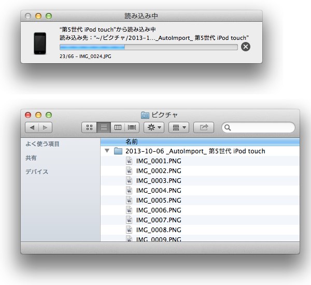Switch to Cover Flow view
Screen dimensions: 311x285
pos(132,127)
